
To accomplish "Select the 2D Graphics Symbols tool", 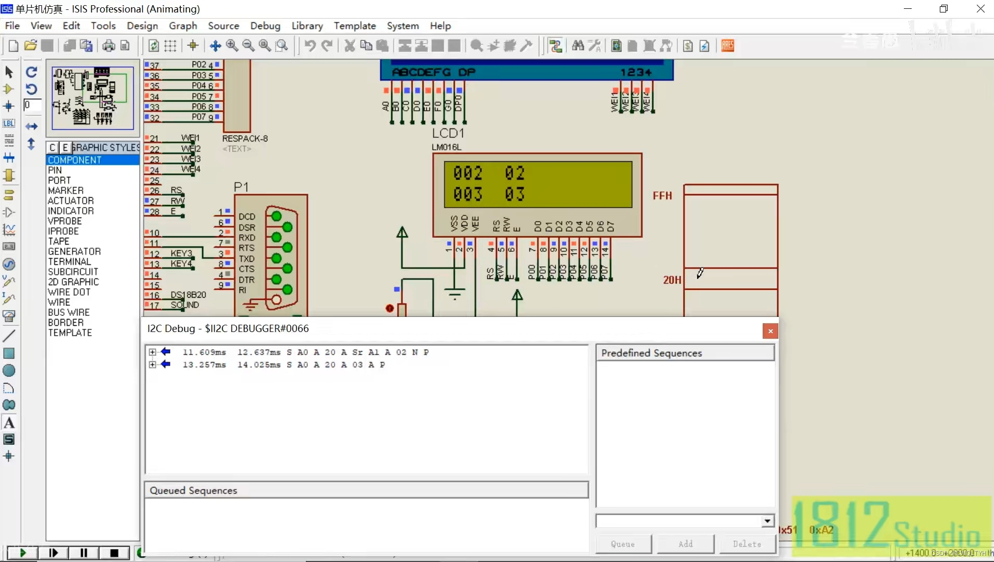I will [x=9, y=440].
